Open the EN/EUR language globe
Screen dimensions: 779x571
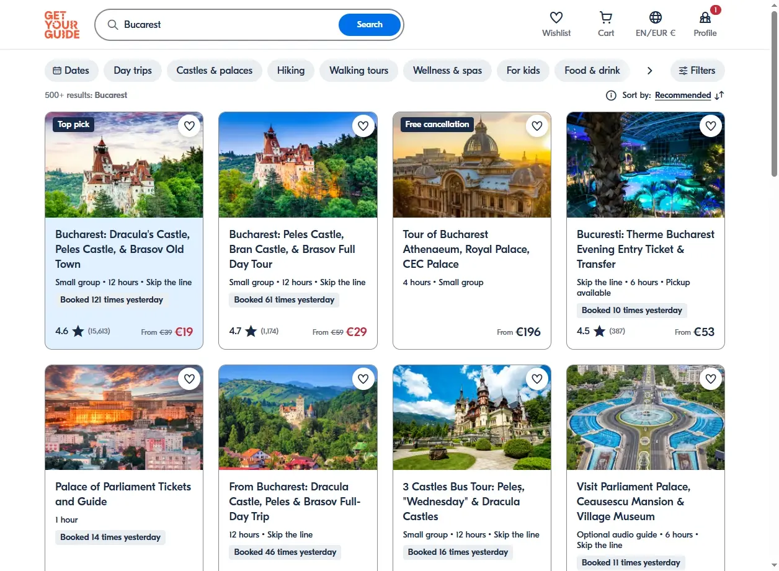656,17
